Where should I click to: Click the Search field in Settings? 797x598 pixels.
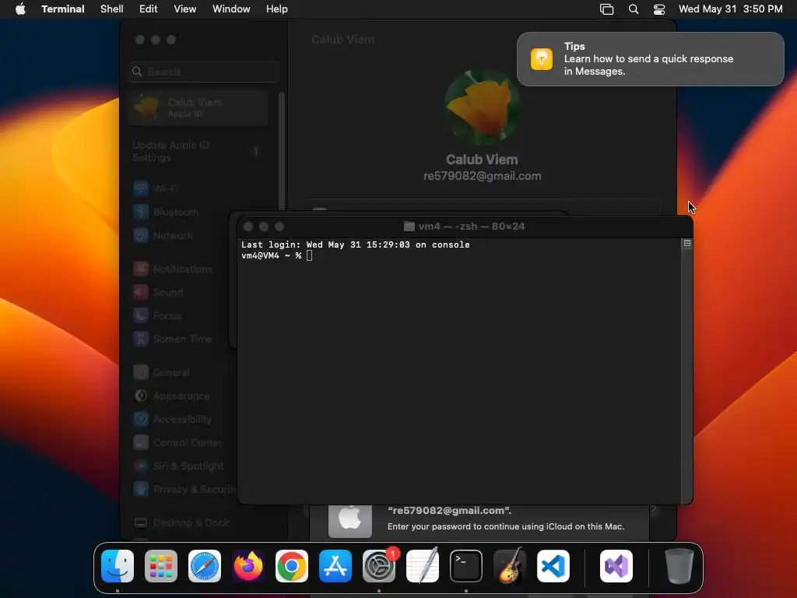(205, 72)
